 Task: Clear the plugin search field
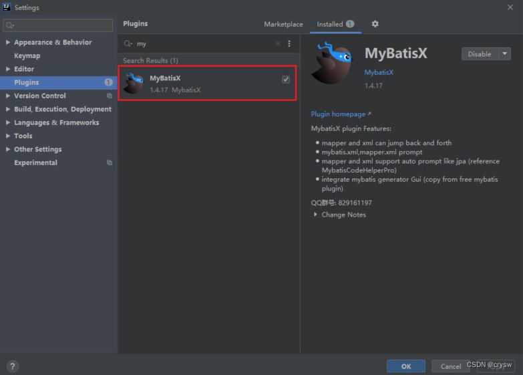(x=278, y=43)
